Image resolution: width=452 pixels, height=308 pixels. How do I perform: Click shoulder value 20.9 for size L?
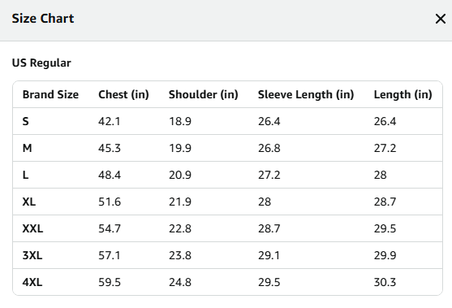180,175
